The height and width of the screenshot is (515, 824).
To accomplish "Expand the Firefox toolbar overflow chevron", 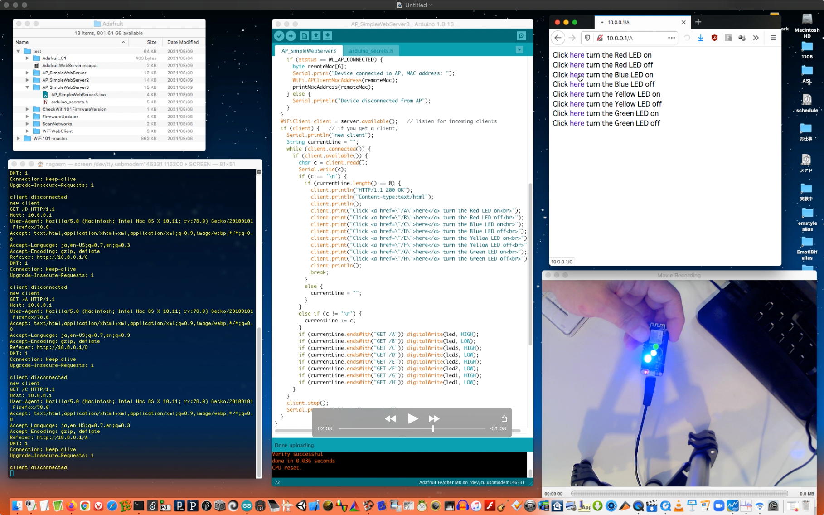I will click(756, 38).
